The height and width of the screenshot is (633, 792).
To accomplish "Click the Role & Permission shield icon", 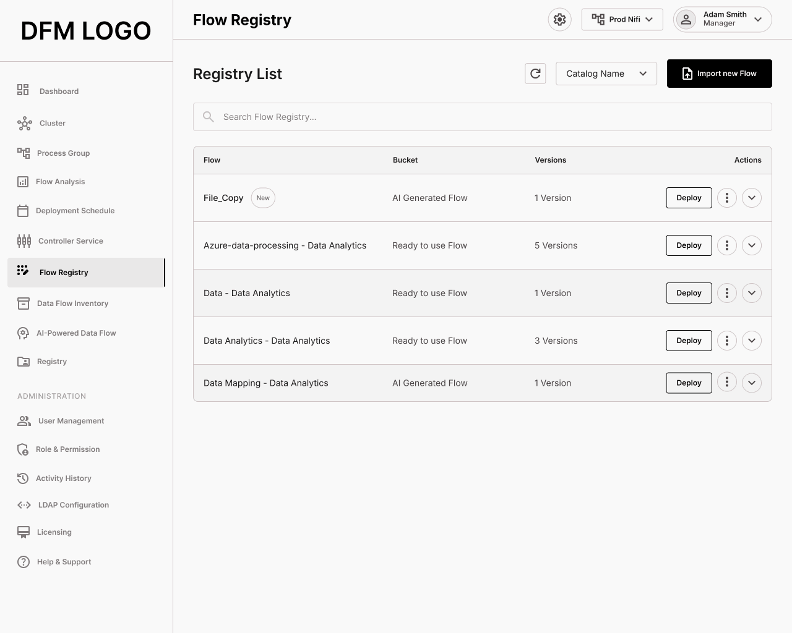I will [23, 449].
